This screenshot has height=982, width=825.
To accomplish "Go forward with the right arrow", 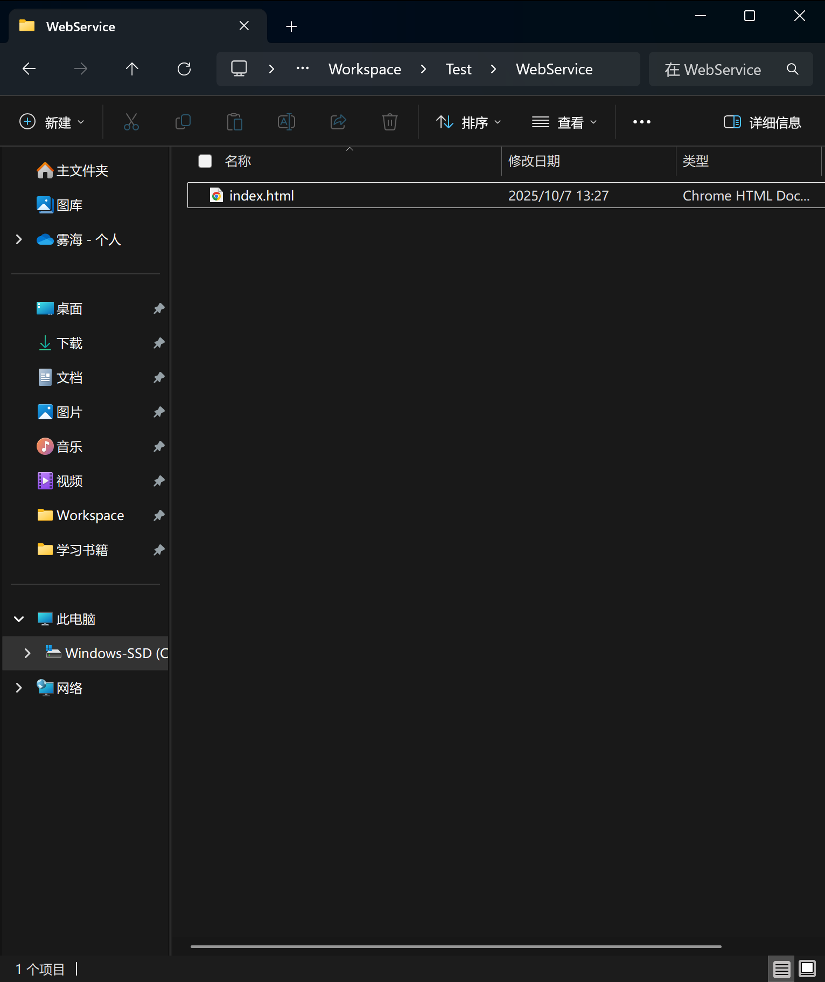I will tap(81, 69).
